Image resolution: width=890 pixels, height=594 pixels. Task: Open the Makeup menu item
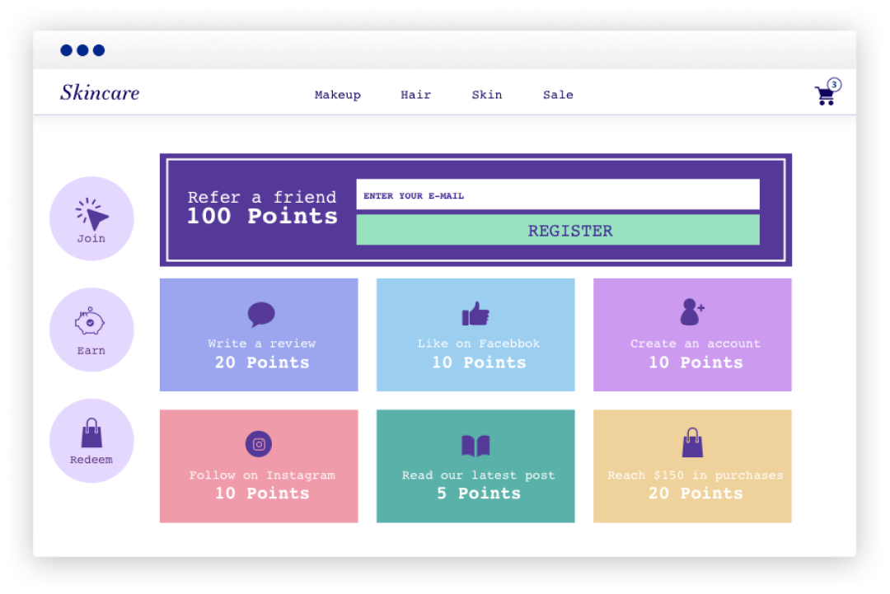(338, 95)
